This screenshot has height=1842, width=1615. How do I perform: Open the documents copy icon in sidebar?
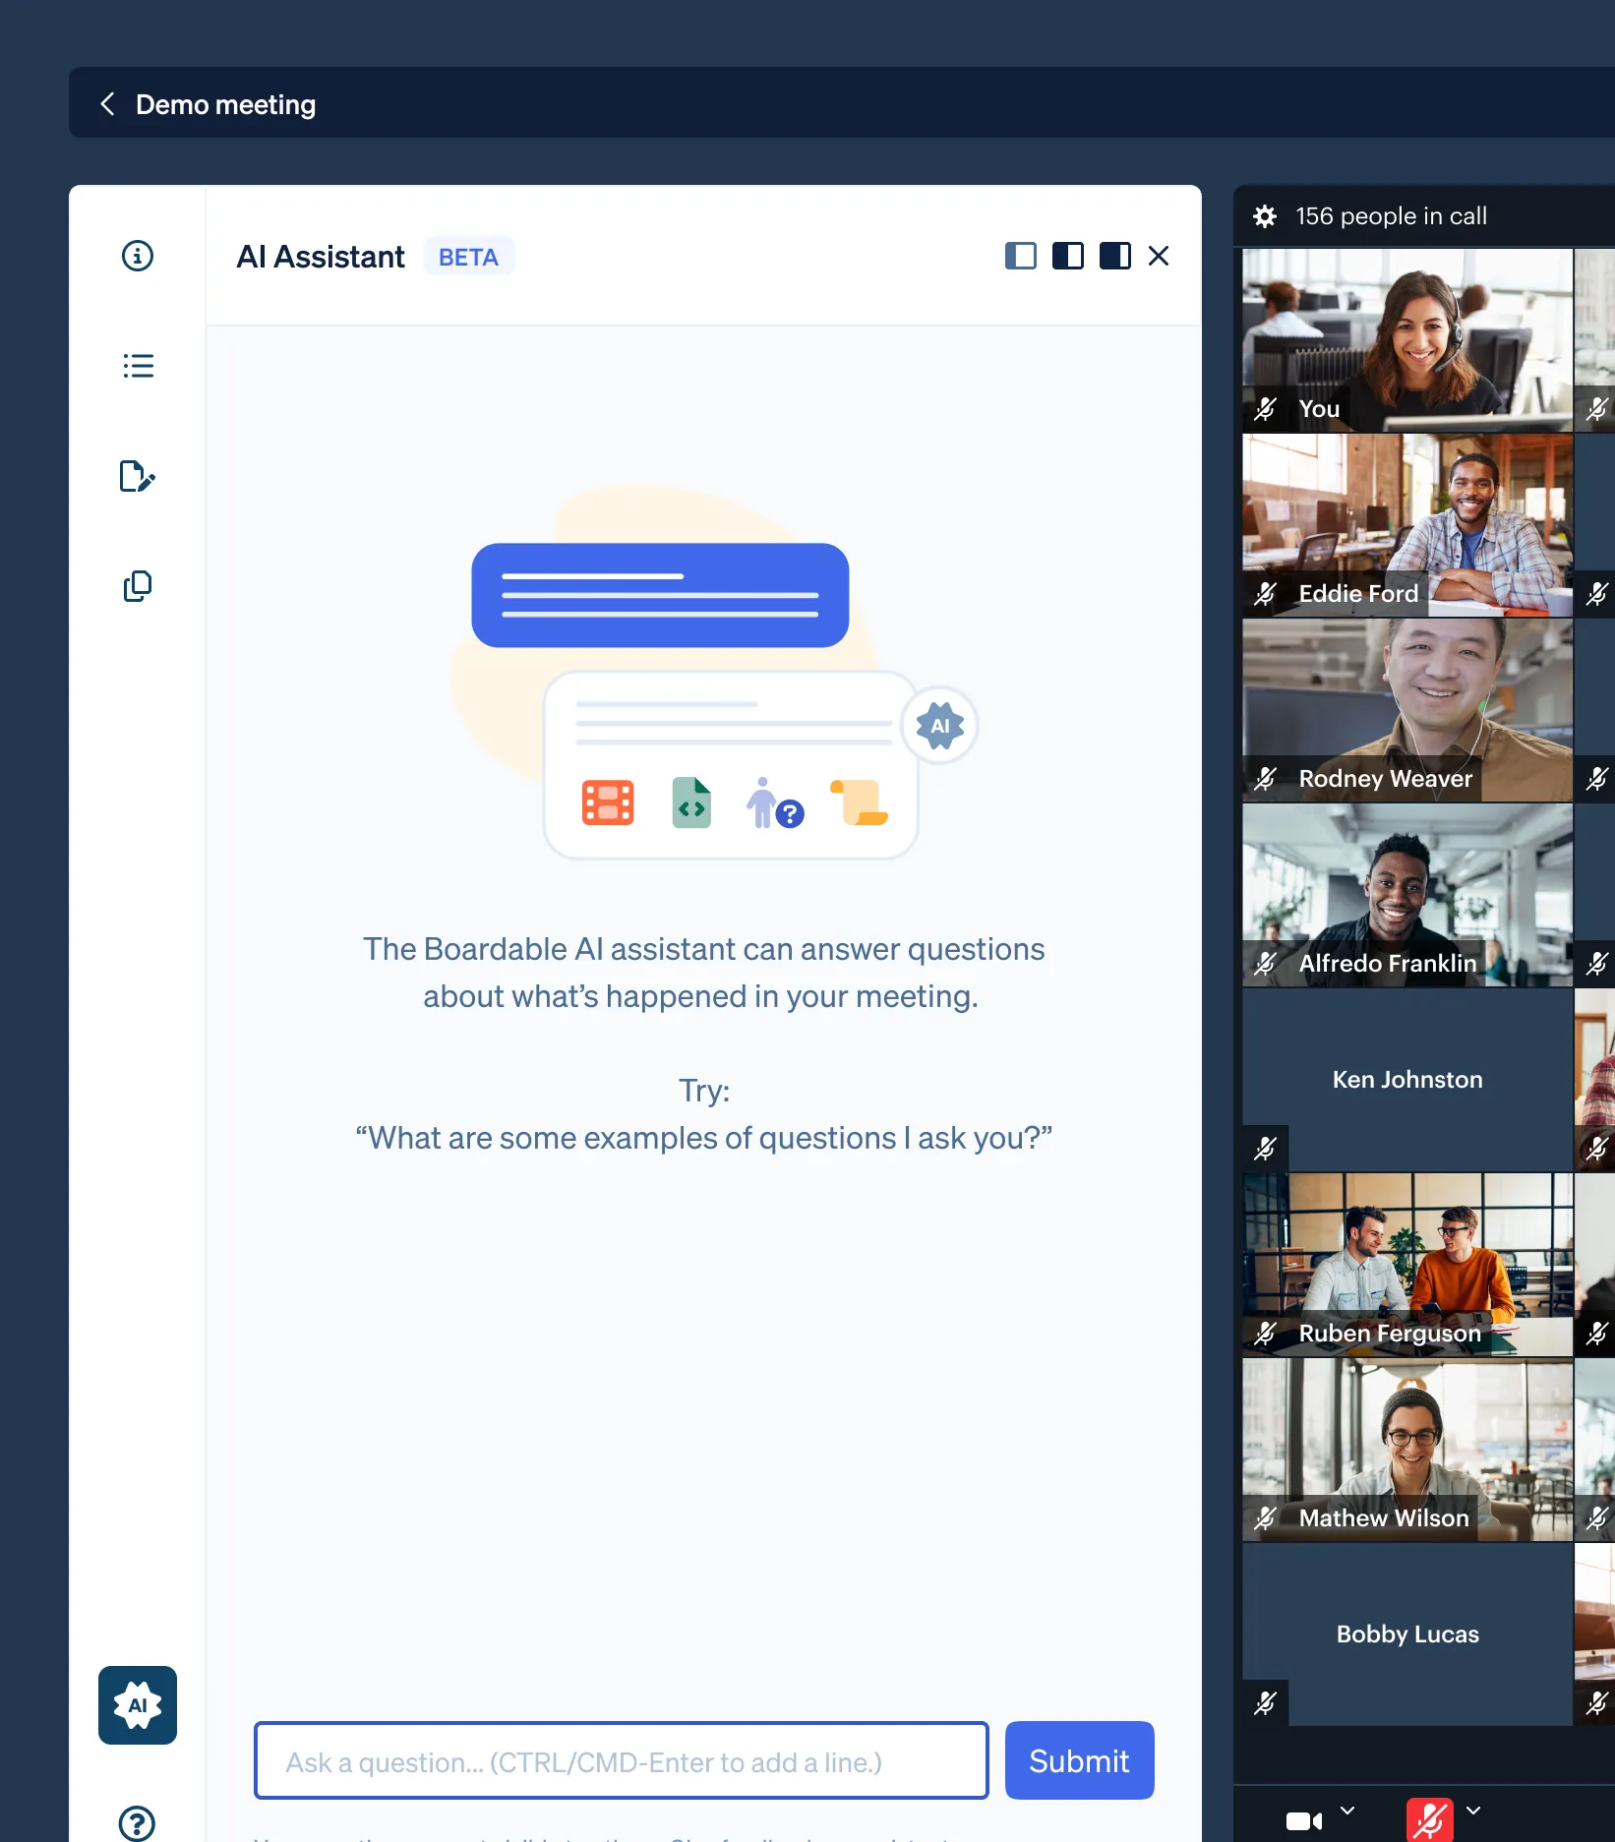138,586
